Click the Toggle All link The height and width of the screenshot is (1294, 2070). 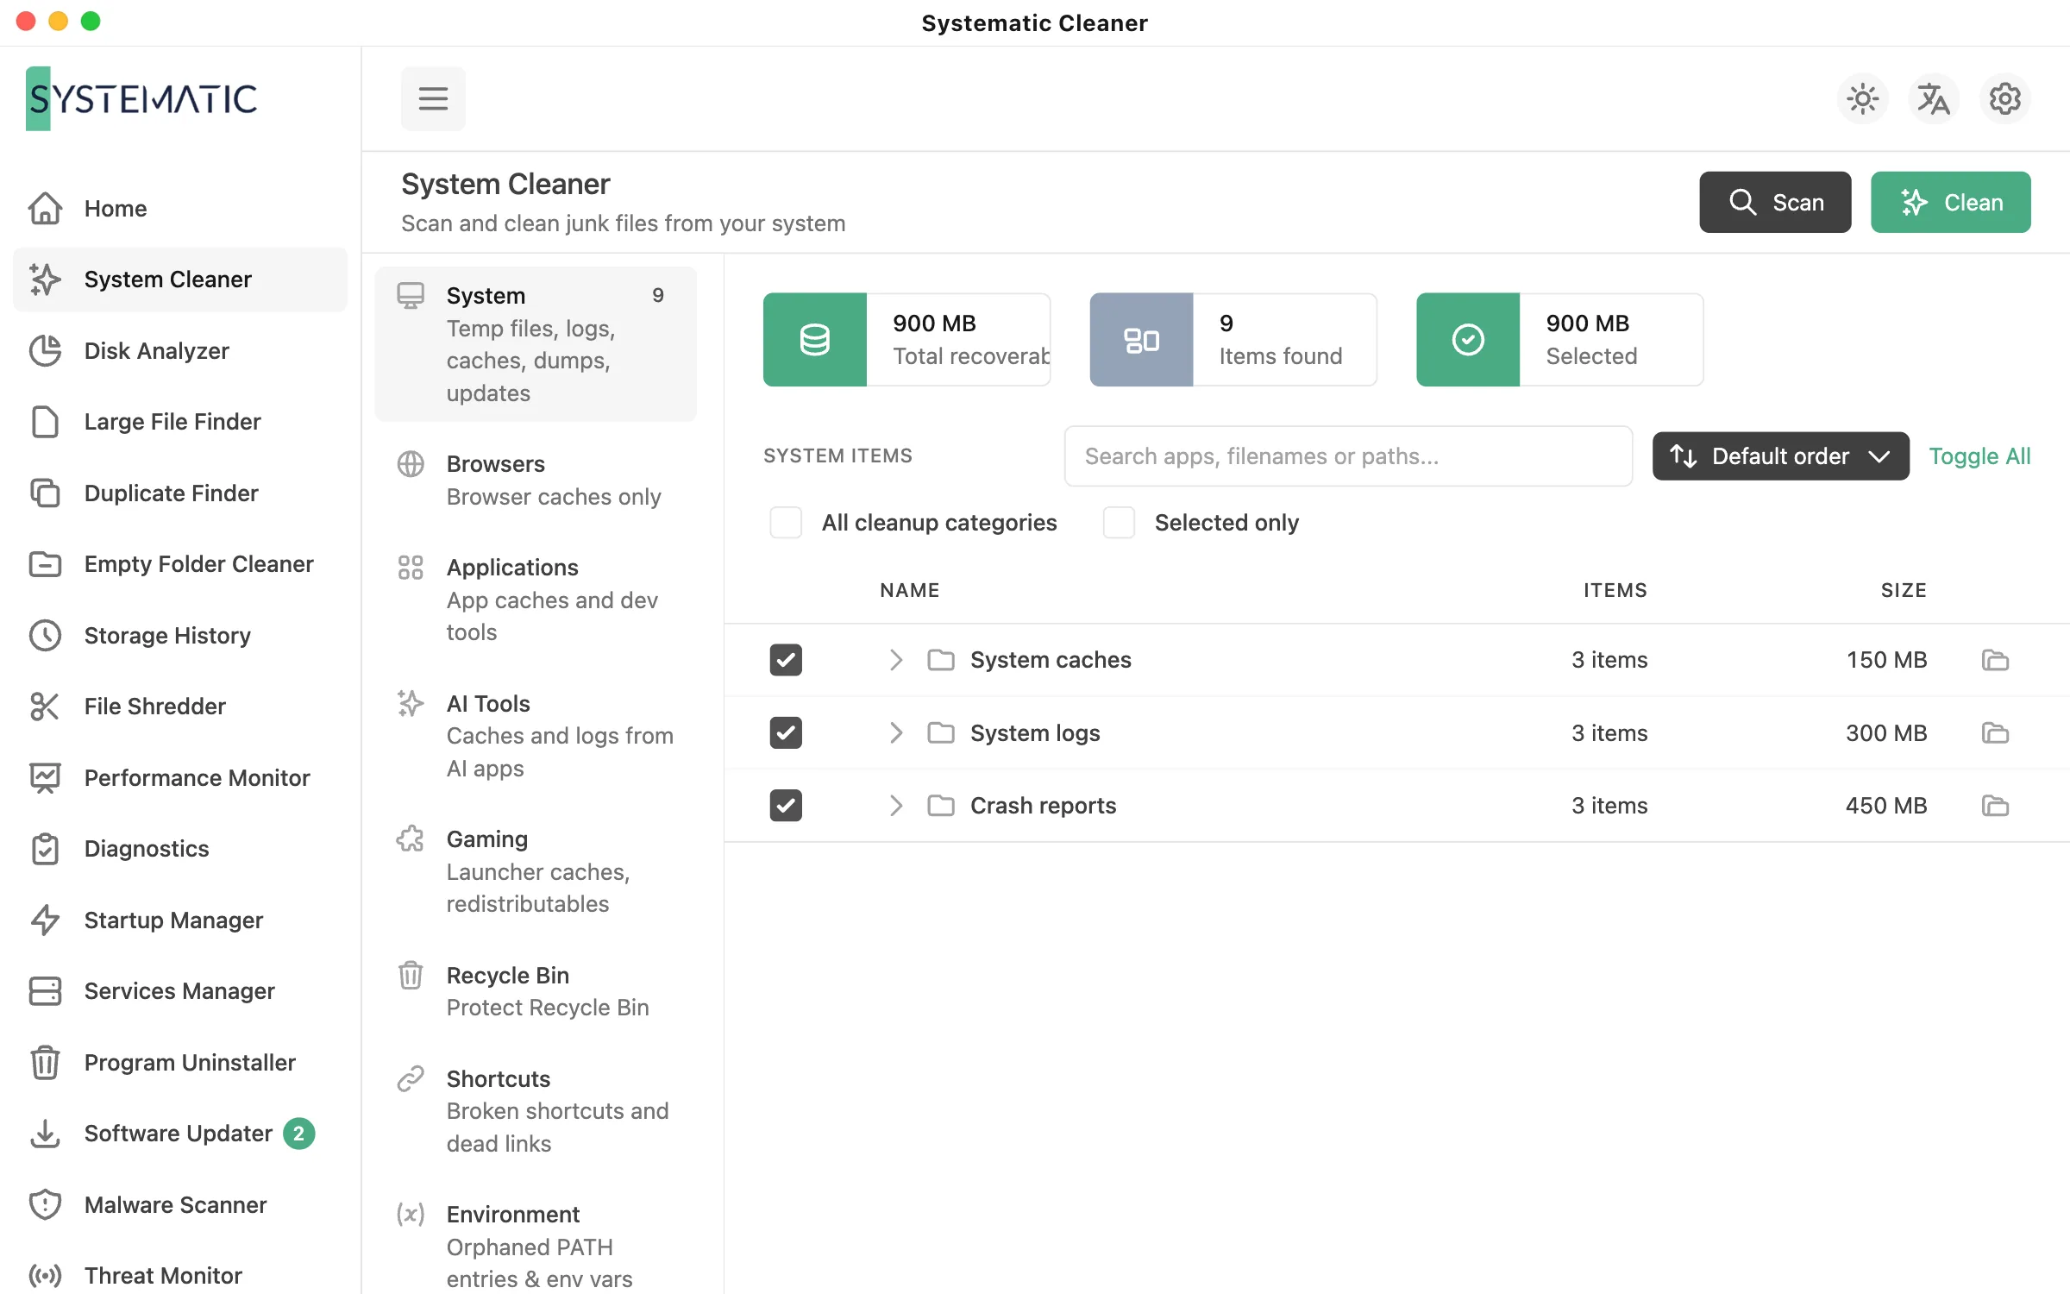pos(1979,456)
